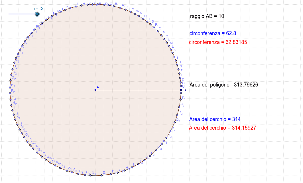Select polygon vertex C2
The image size is (303, 183).
pos(11,75)
